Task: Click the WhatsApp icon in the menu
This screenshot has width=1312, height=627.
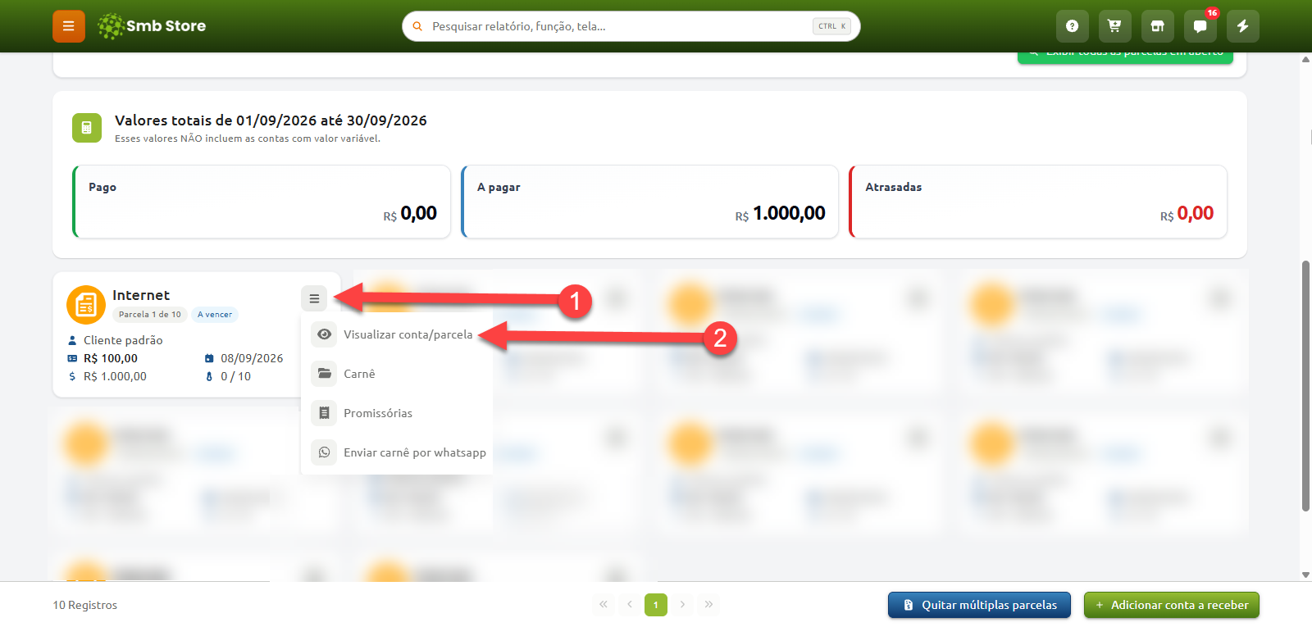Action: pyautogui.click(x=325, y=452)
